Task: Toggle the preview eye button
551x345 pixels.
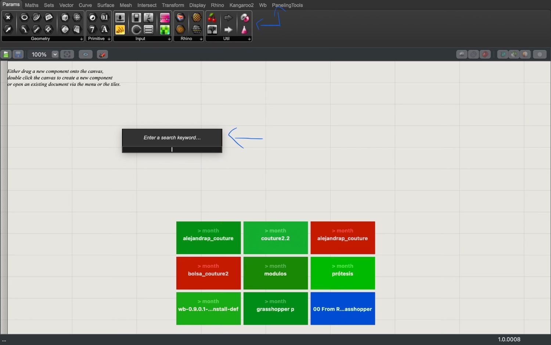Action: [86, 54]
